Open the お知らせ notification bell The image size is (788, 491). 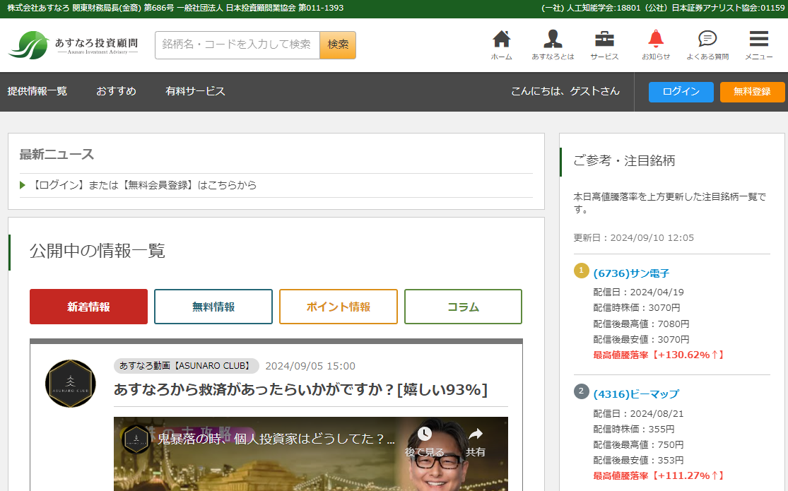pyautogui.click(x=656, y=40)
